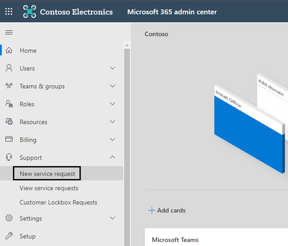
Task: Open the Resources menu item
Action: (x=61, y=122)
